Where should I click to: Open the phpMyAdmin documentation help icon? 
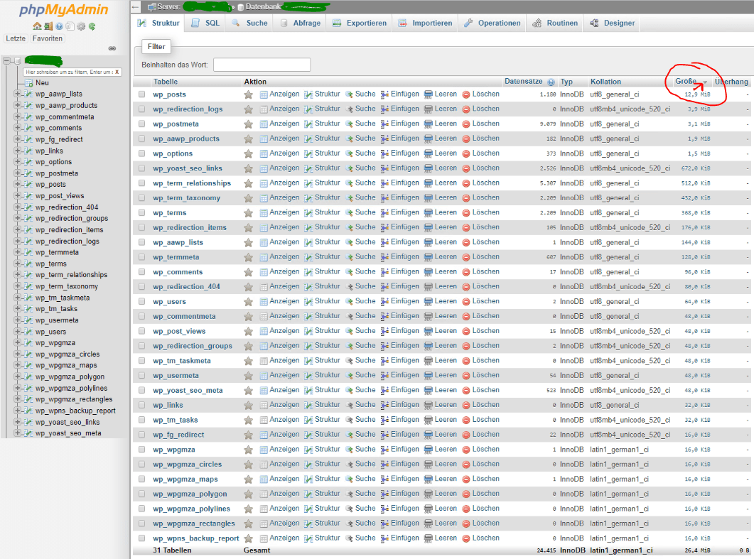coord(59,26)
